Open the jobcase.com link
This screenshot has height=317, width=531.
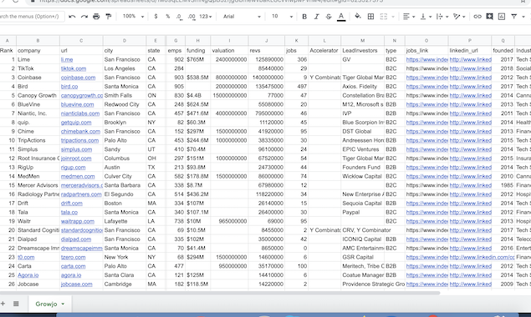[x=77, y=284]
